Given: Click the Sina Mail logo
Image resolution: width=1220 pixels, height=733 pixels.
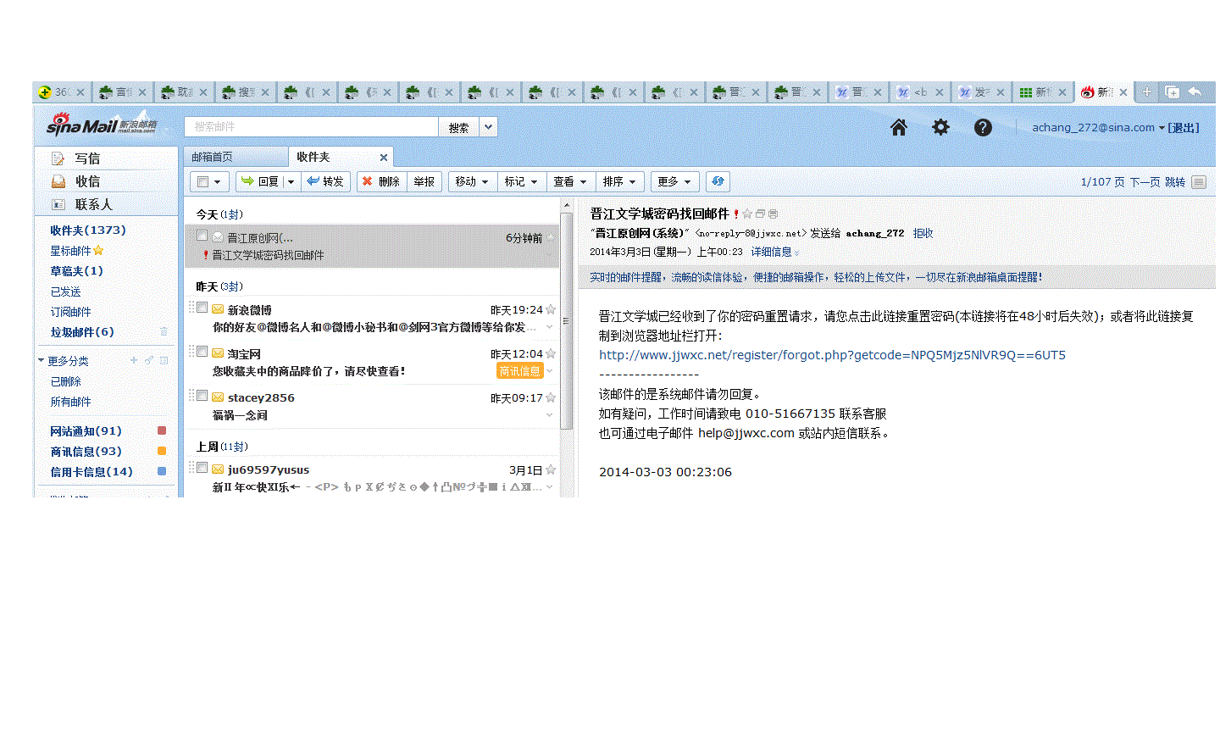Looking at the screenshot, I should (x=102, y=125).
